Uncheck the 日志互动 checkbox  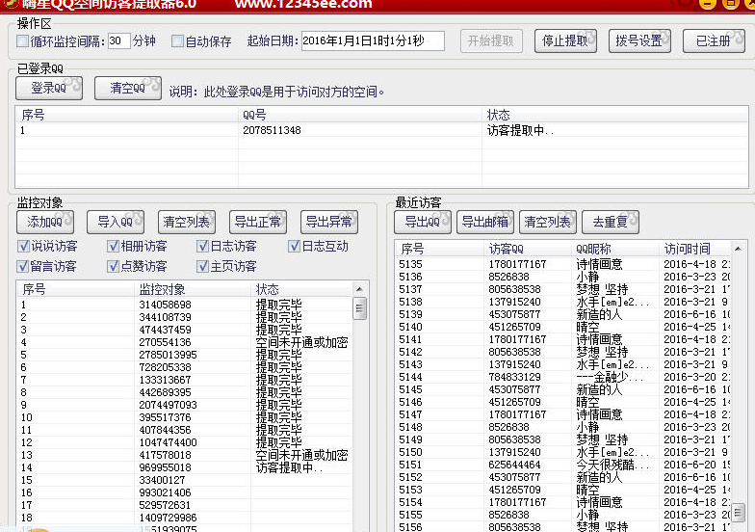294,247
